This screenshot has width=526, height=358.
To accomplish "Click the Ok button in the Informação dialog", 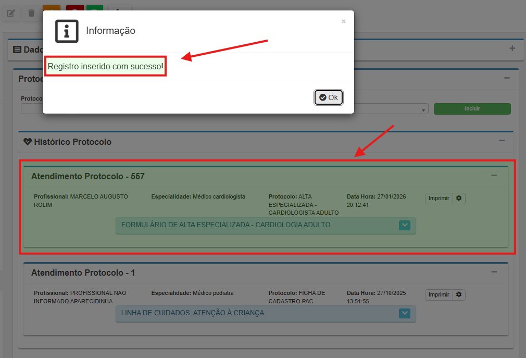I will click(x=329, y=97).
